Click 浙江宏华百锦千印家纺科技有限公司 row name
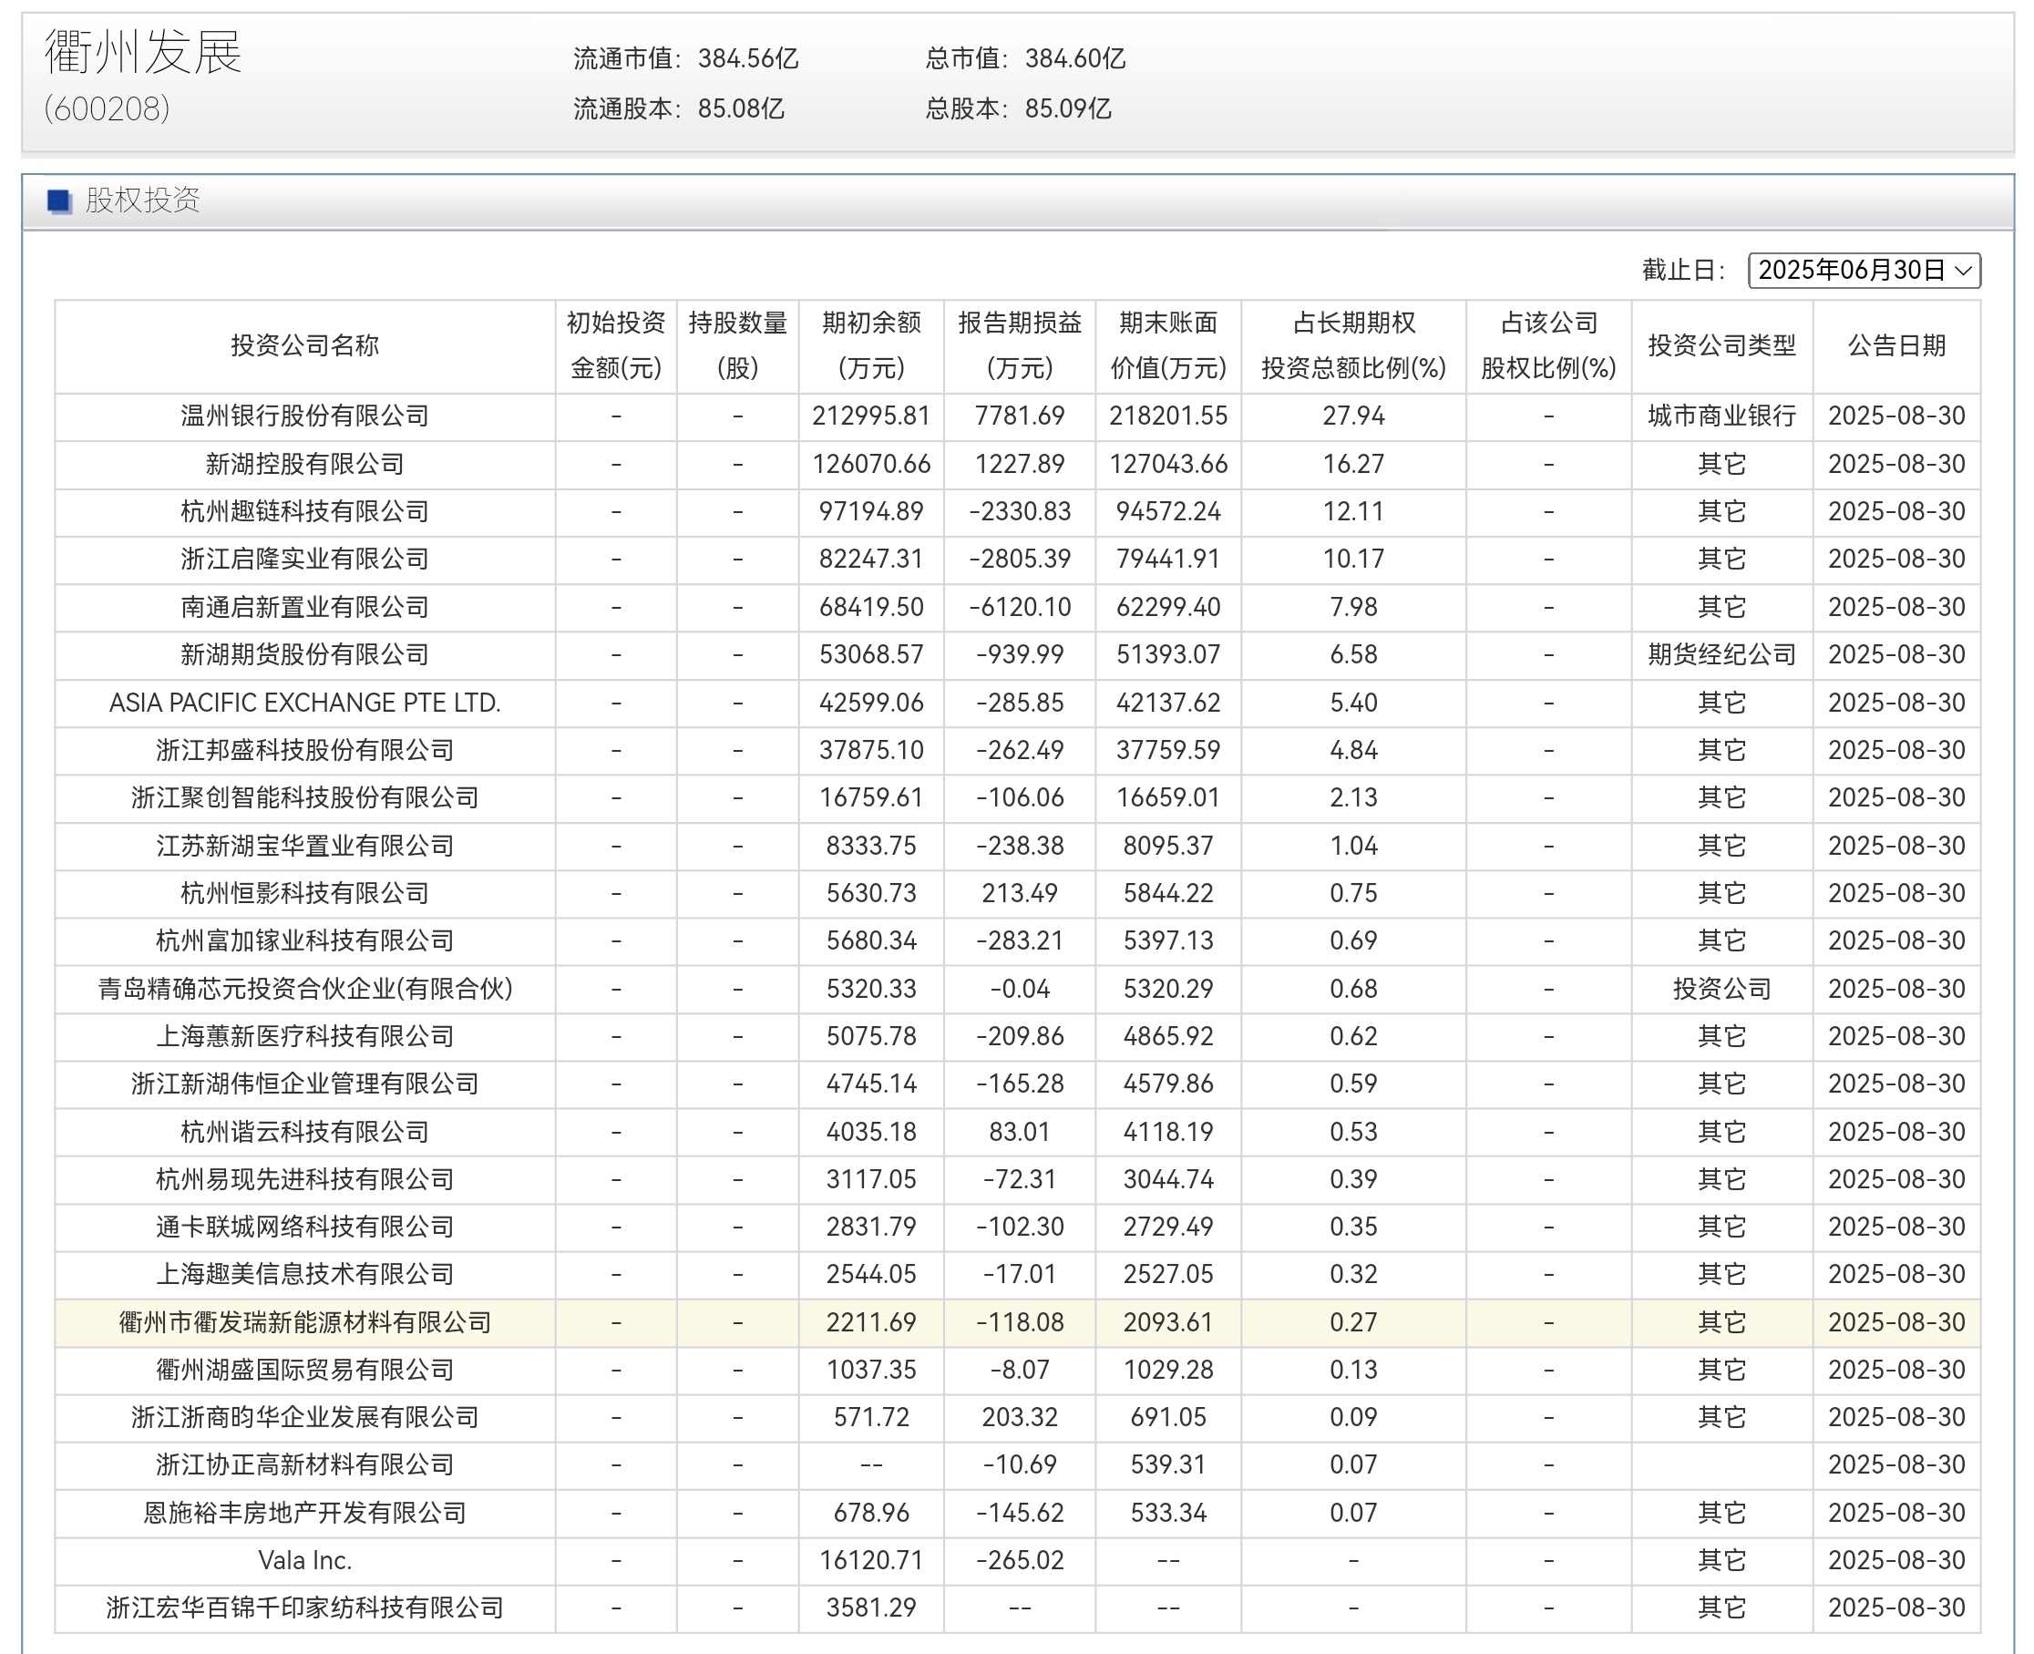The height and width of the screenshot is (1654, 2034). coord(305,1608)
